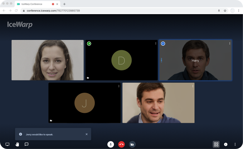Viewport: 243px width, 149px height.
Task: Mute the microphone button
Action: (x=111, y=144)
